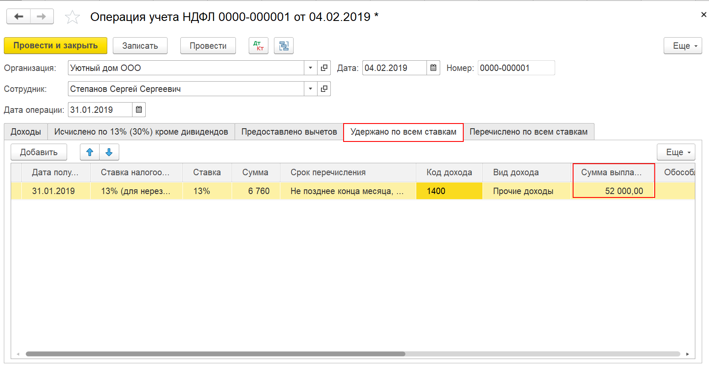Add document to favorites with star
Screen dimensions: 709x368
(x=72, y=17)
